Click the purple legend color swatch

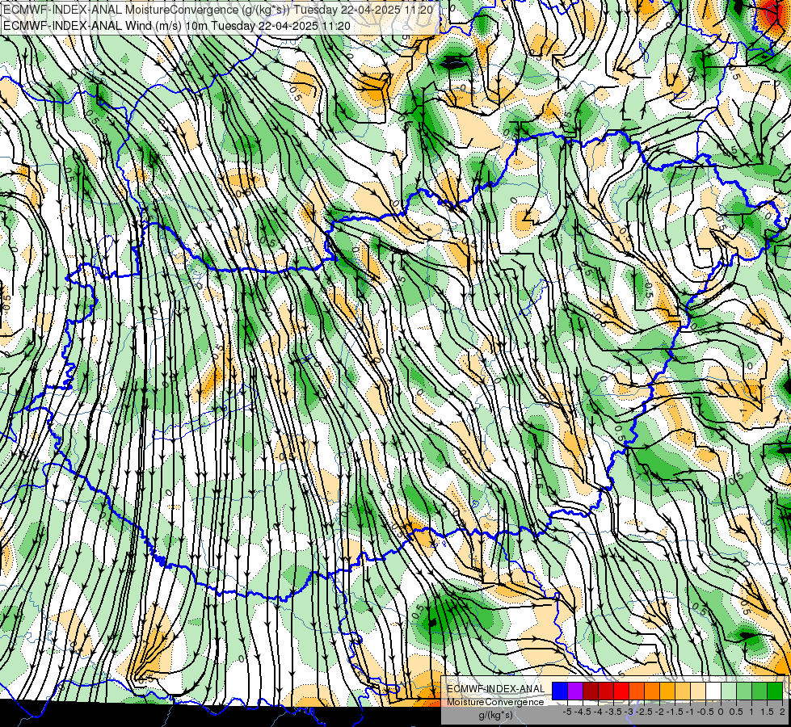coord(575,691)
